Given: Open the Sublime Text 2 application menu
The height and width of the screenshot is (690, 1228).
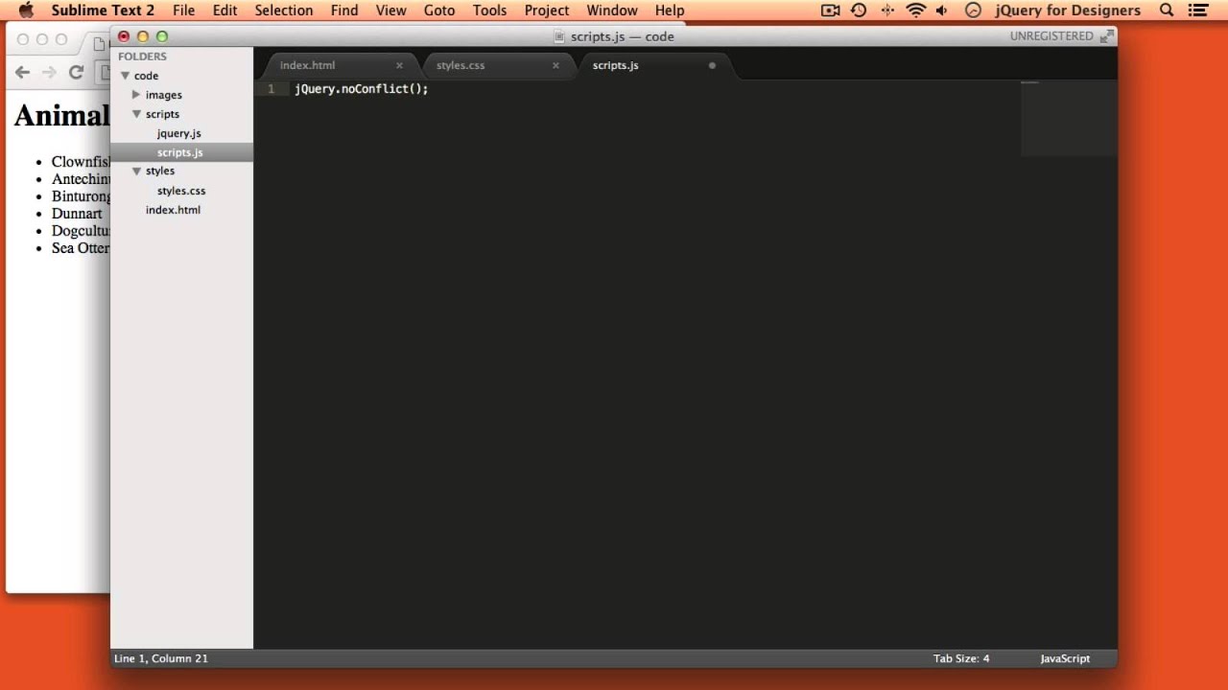Looking at the screenshot, I should point(103,11).
